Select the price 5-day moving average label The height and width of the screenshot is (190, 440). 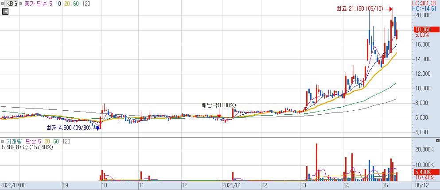coord(51,4)
